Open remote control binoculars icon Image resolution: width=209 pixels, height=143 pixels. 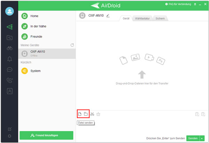[9, 48]
